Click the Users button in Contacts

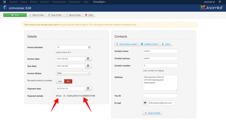(166, 44)
